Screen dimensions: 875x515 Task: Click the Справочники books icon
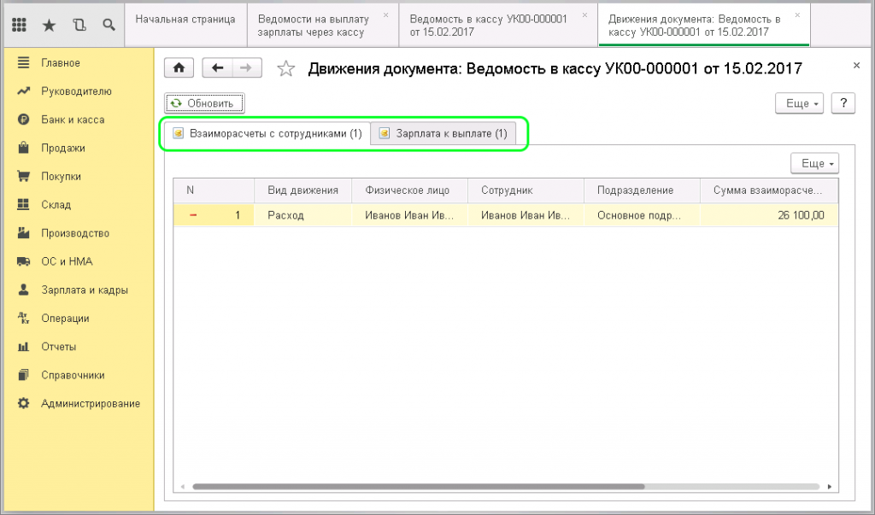point(23,375)
